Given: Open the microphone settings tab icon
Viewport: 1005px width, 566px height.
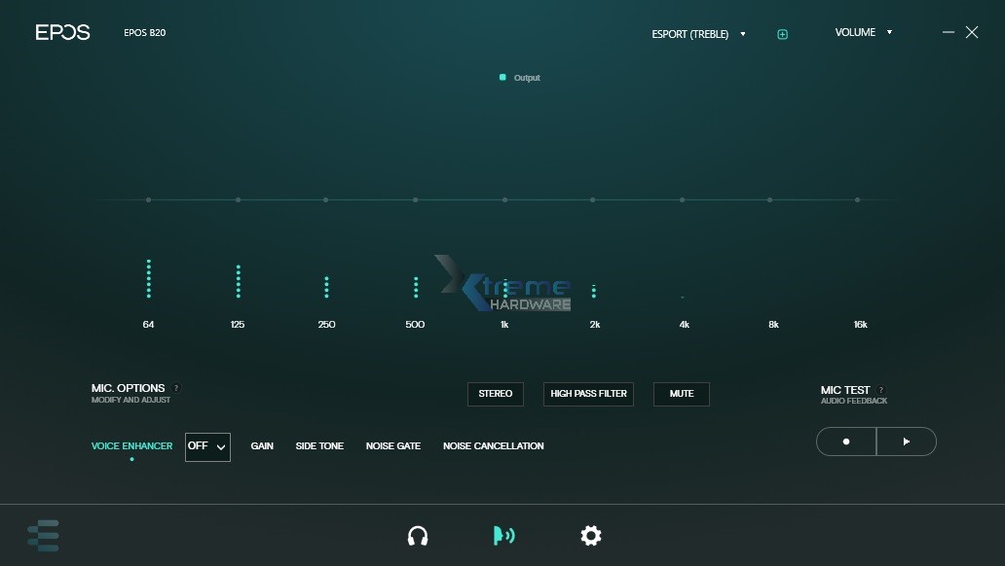Looking at the screenshot, I should 503,536.
